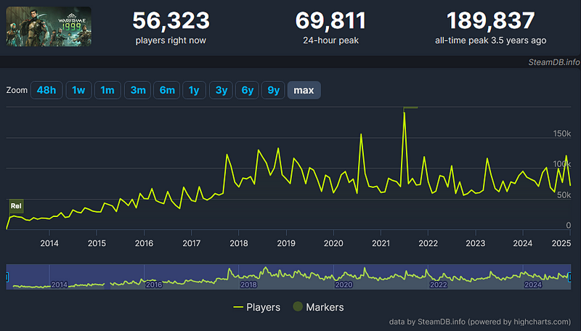This screenshot has height=331, width=581.
Task: Open the Warframe 1999 game thumbnail
Action: [x=49, y=27]
